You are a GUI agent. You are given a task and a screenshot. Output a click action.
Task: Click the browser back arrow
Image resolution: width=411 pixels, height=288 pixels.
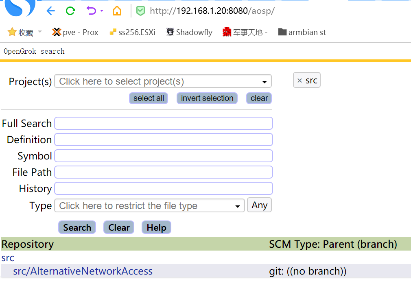(x=50, y=11)
